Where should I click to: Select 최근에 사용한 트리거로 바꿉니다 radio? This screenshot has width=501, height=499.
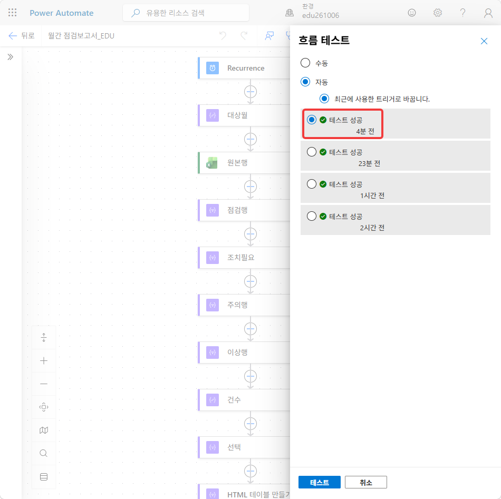(x=324, y=99)
